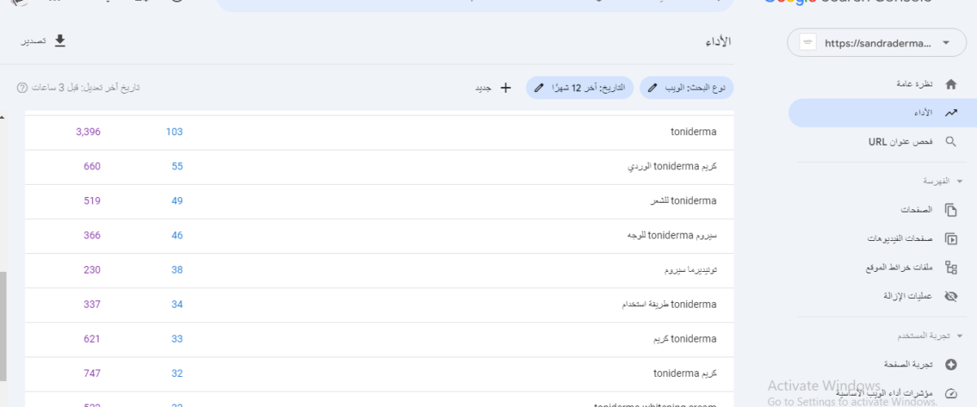The image size is (977, 407).
Task: Open the Pages (الصفحات) report icon
Action: click(950, 210)
